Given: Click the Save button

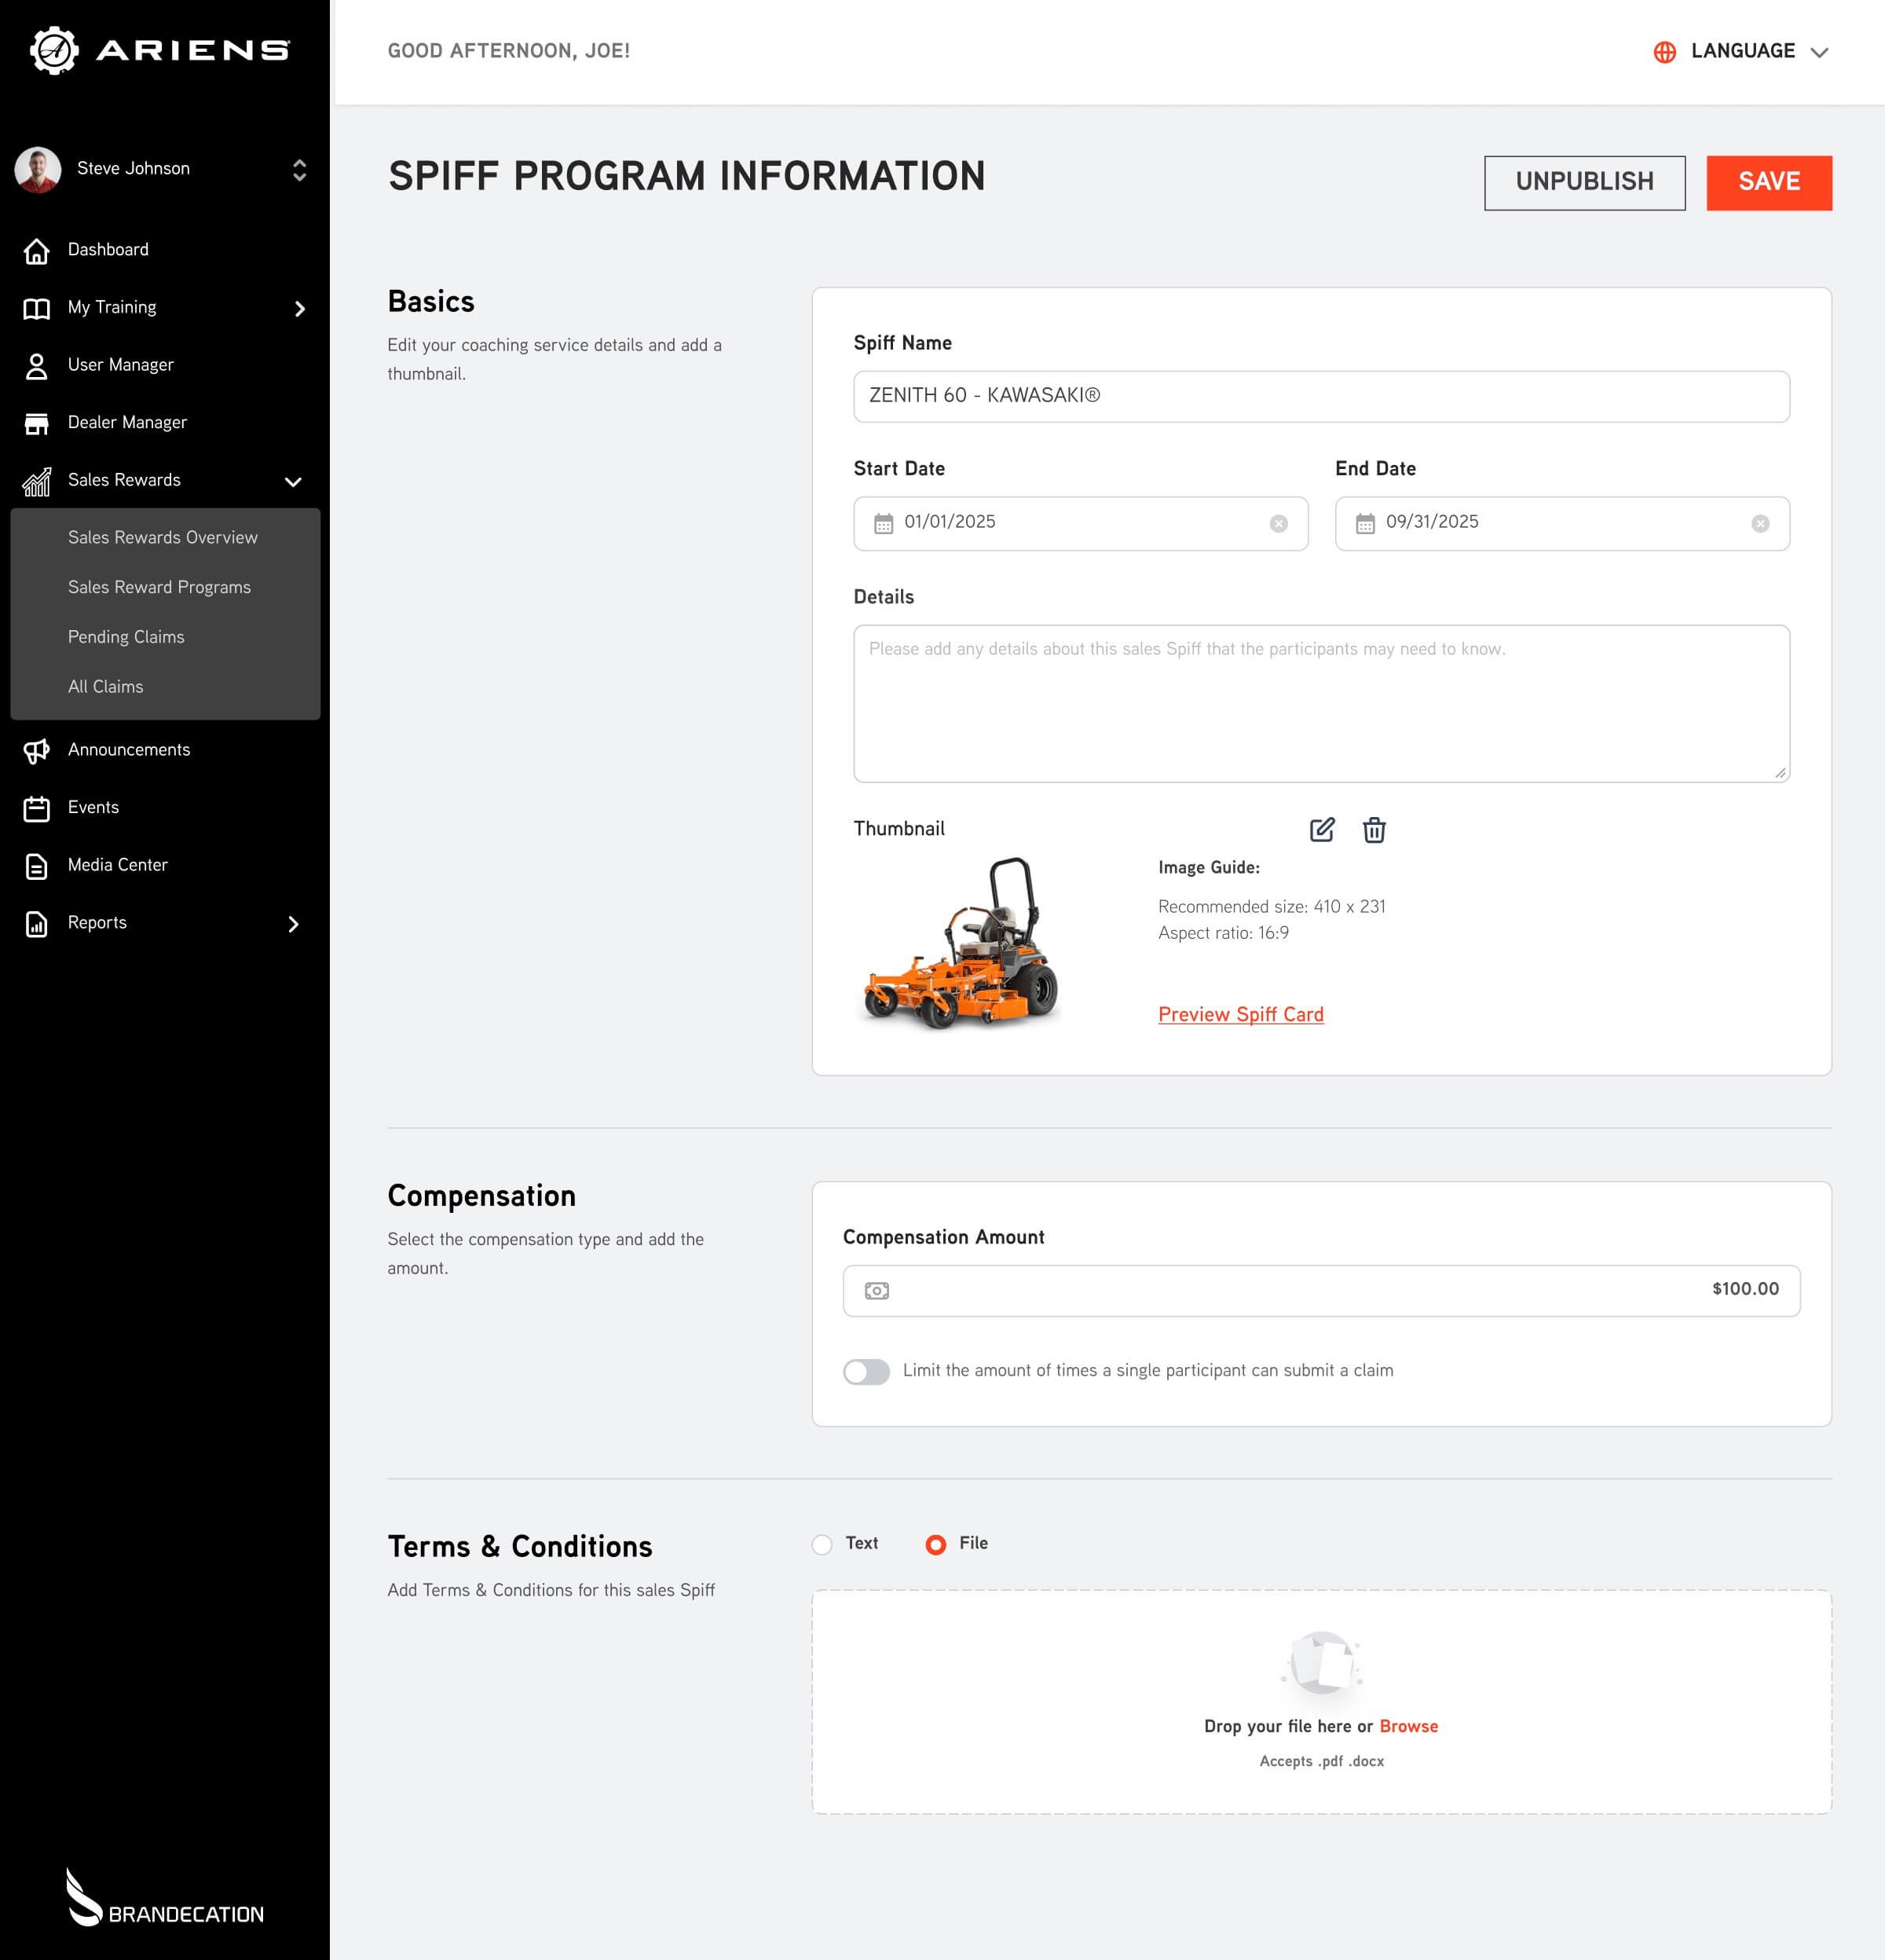Looking at the screenshot, I should pyautogui.click(x=1768, y=183).
